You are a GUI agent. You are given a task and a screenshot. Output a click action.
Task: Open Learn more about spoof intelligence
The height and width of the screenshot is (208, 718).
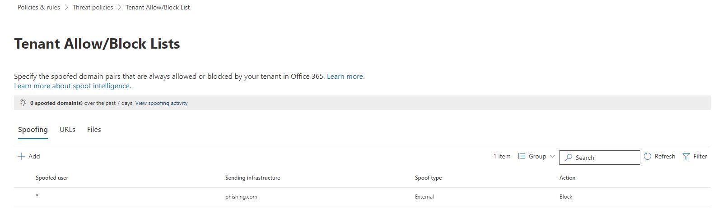click(72, 86)
